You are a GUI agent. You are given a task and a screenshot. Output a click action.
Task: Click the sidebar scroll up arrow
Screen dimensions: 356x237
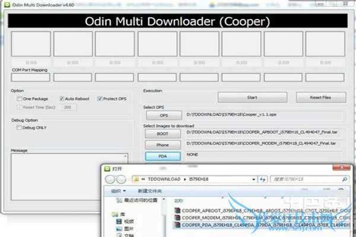(x=164, y=200)
